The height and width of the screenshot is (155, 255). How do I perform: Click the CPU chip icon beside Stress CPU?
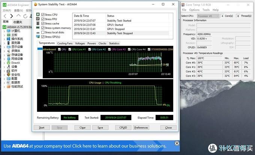[x=38, y=15]
